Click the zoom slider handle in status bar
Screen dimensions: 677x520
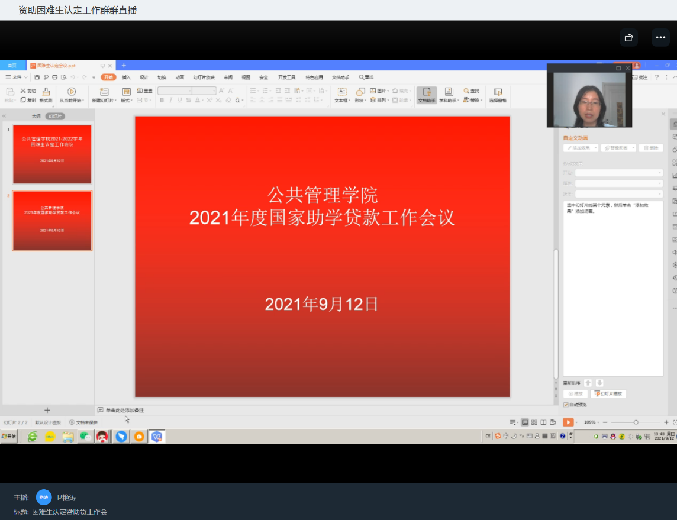[636, 422]
